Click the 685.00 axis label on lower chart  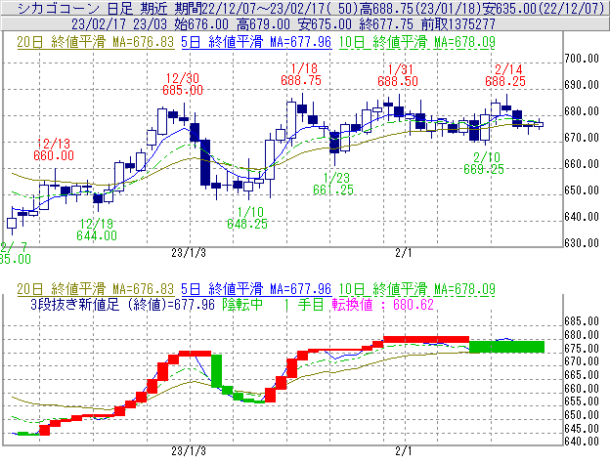tap(582, 321)
